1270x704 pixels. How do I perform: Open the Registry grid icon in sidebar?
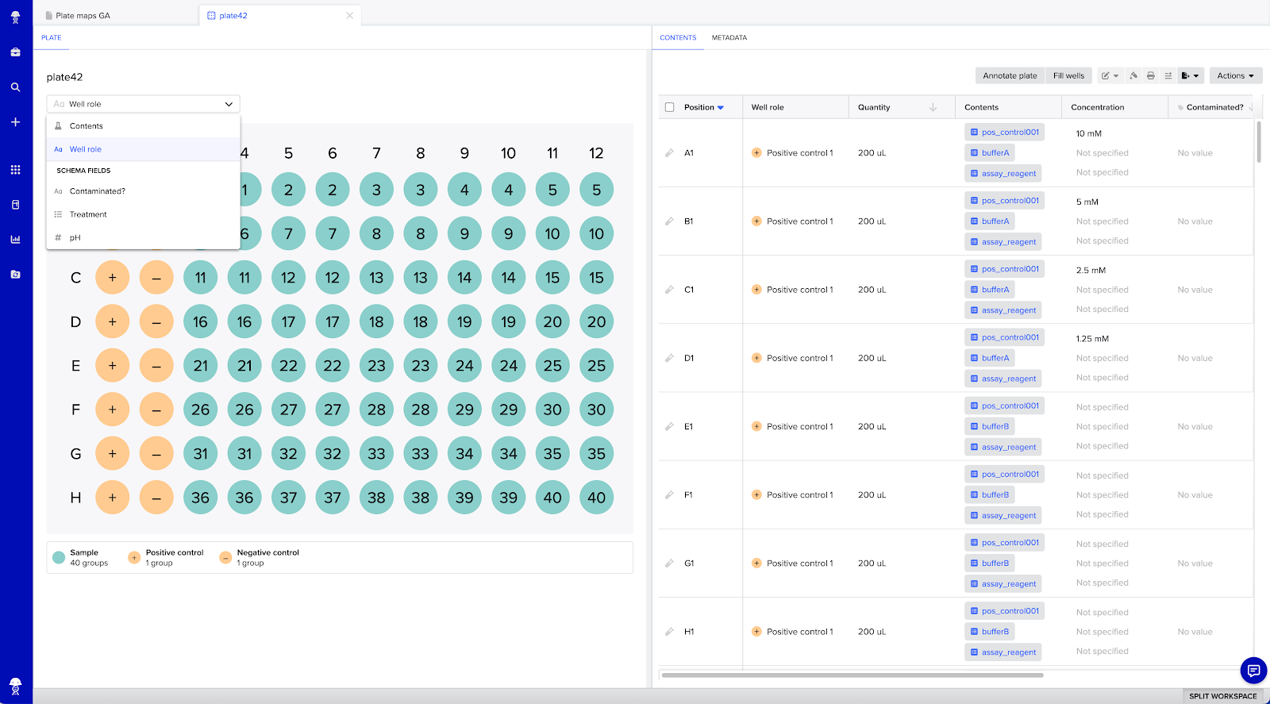point(15,170)
